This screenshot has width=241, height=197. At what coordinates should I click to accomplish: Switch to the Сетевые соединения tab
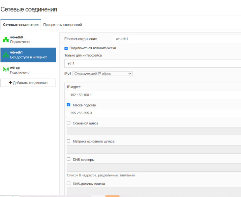[20, 25]
